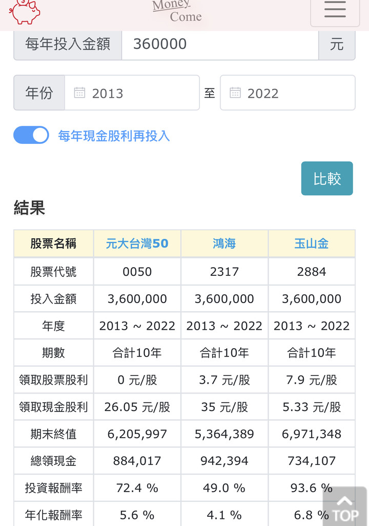Image resolution: width=369 pixels, height=526 pixels.
Task: Click cash dividend 5.33 元/股 cell
Action: pos(312,407)
